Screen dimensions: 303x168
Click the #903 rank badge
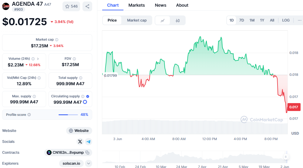coord(19,9)
